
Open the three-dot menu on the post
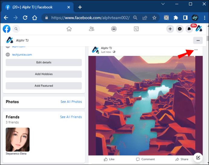pos(196,50)
